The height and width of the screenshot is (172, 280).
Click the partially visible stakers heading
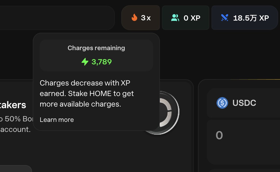point(13,105)
